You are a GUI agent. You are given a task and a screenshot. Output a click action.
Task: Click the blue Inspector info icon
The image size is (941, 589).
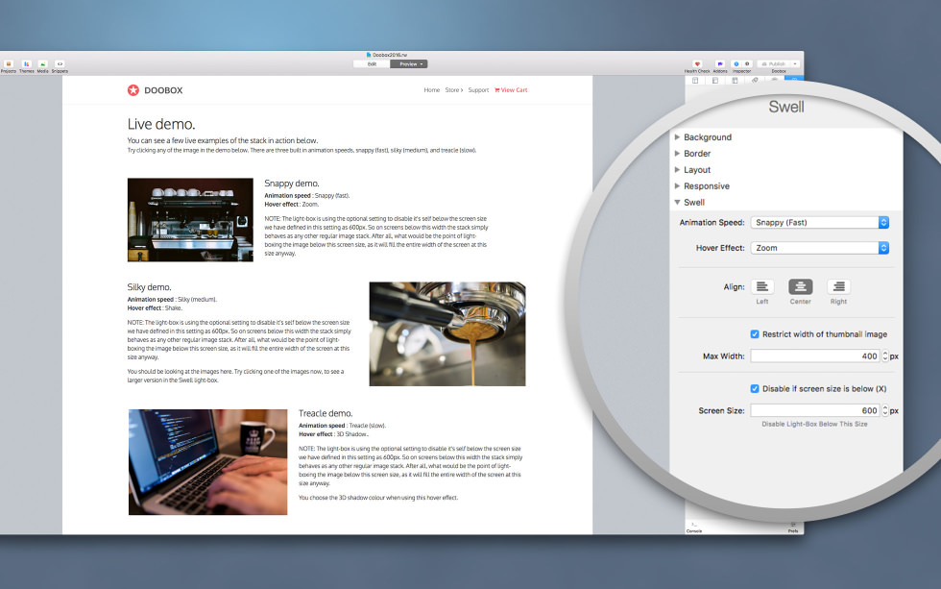[736, 63]
